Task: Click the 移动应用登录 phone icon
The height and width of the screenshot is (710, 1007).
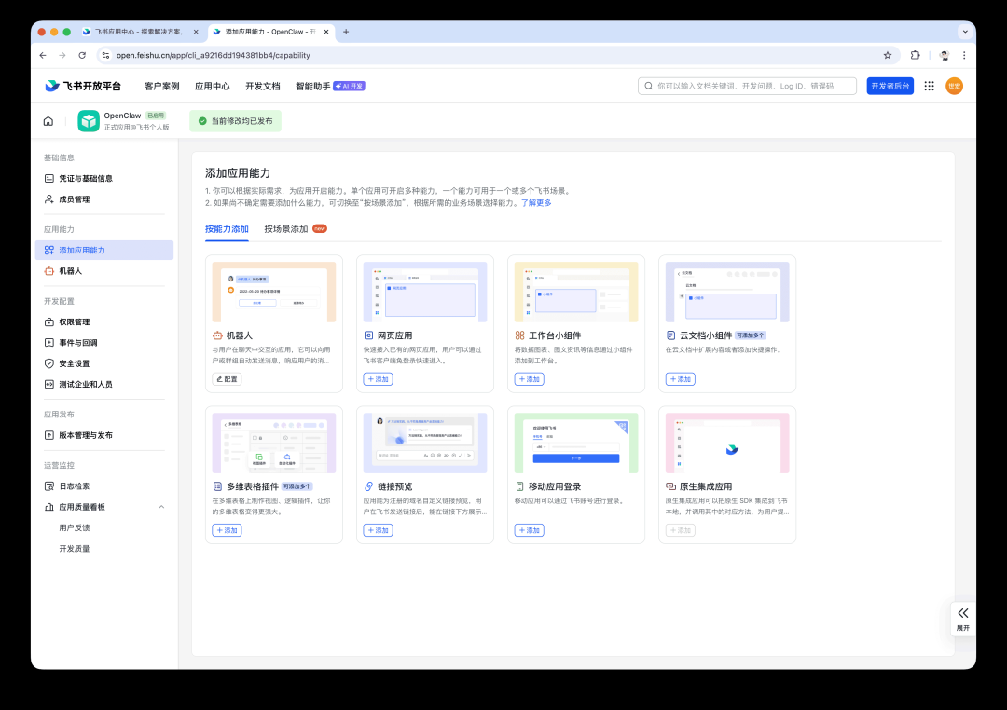Action: tap(519, 486)
